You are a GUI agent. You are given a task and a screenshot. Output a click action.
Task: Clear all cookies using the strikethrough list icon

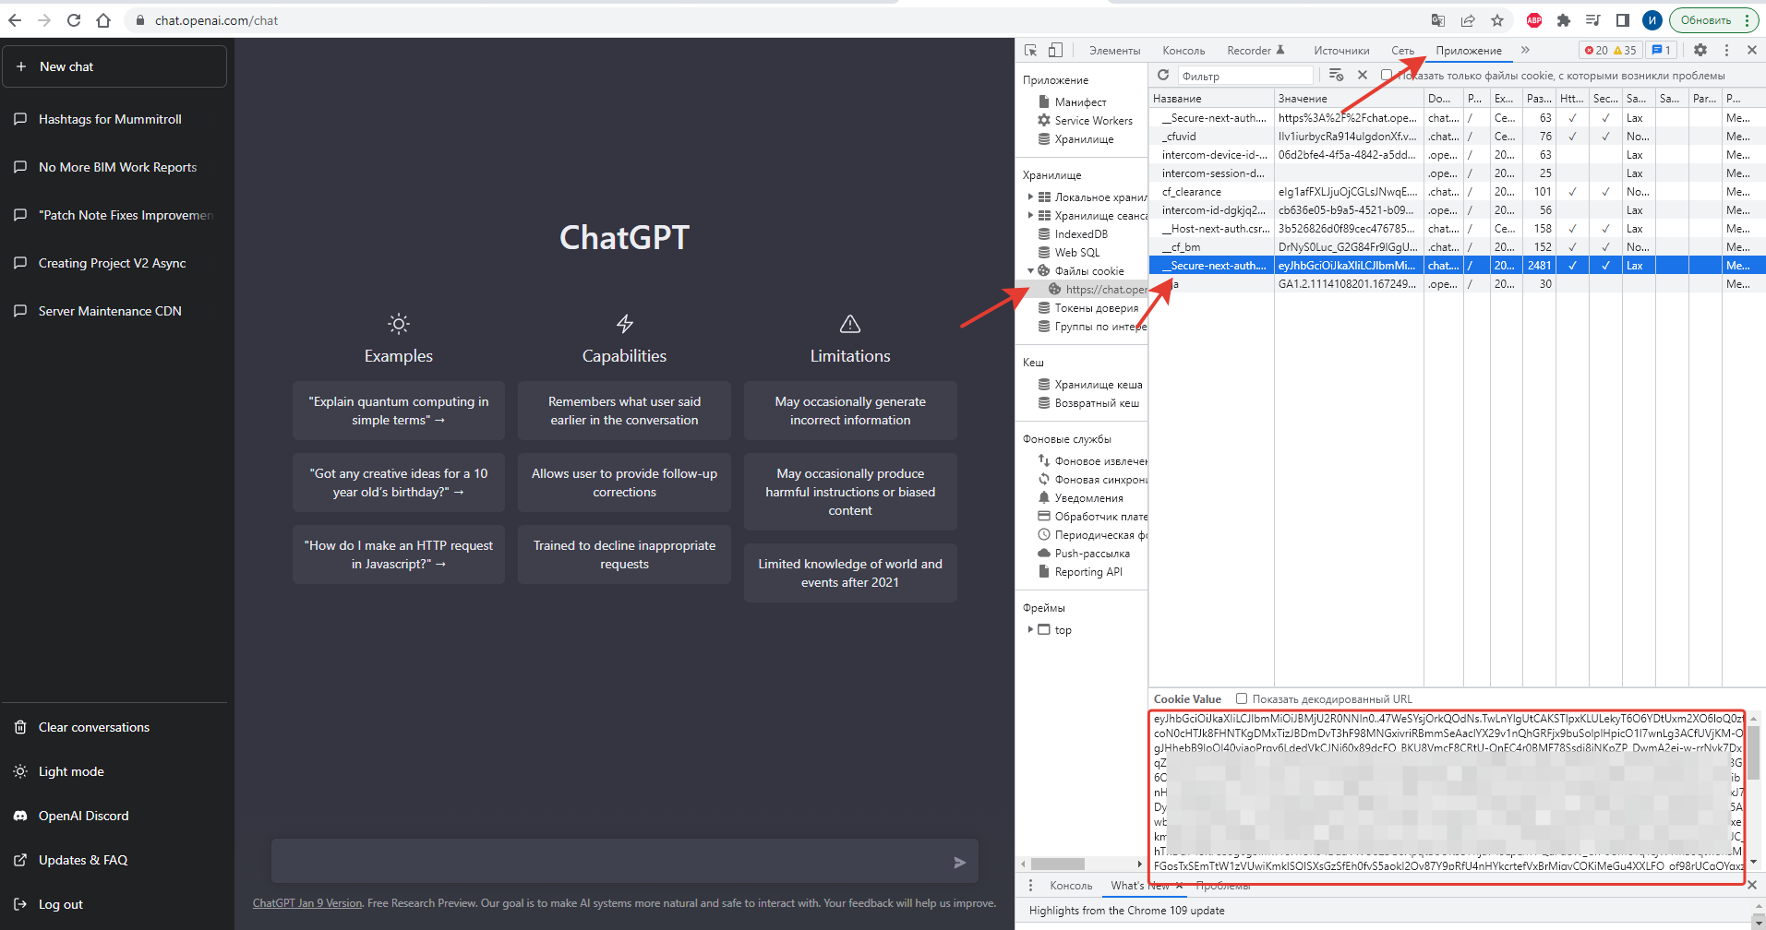pos(1336,75)
